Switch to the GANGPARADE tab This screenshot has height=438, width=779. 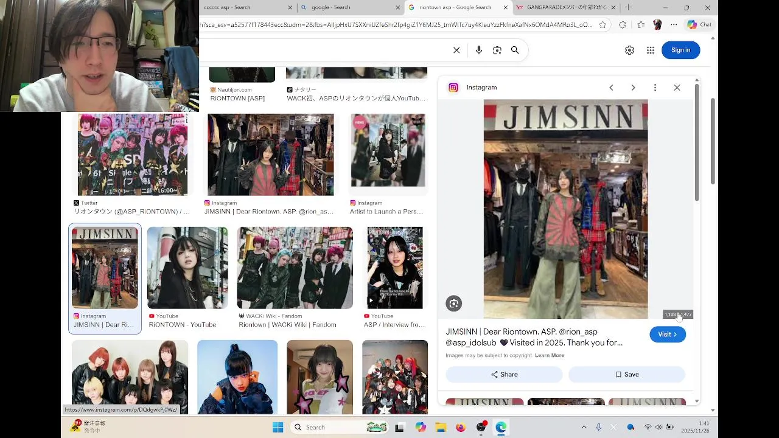[566, 7]
